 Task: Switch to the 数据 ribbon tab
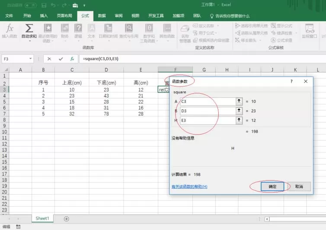[102, 16]
